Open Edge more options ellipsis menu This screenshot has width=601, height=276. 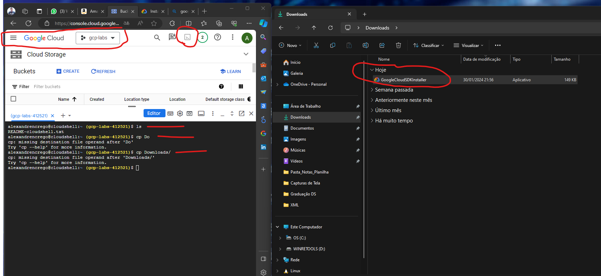click(x=249, y=23)
